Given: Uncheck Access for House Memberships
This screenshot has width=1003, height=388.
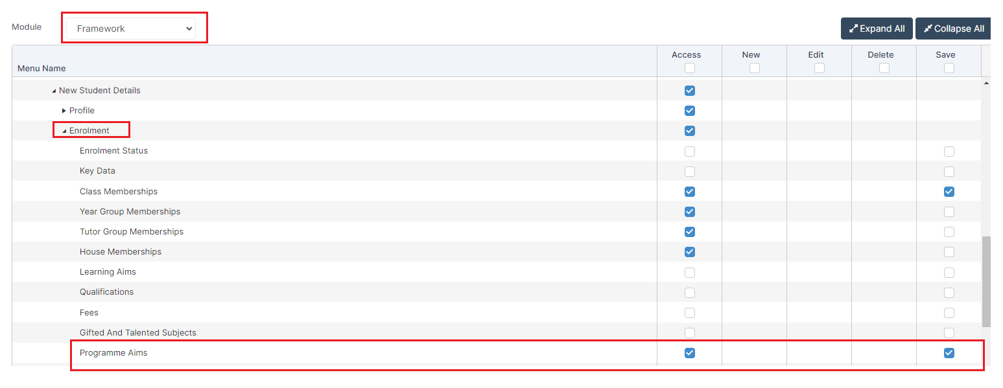Looking at the screenshot, I should pyautogui.click(x=690, y=252).
